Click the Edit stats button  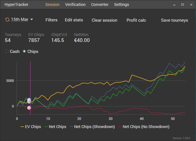pyautogui.click(x=74, y=20)
